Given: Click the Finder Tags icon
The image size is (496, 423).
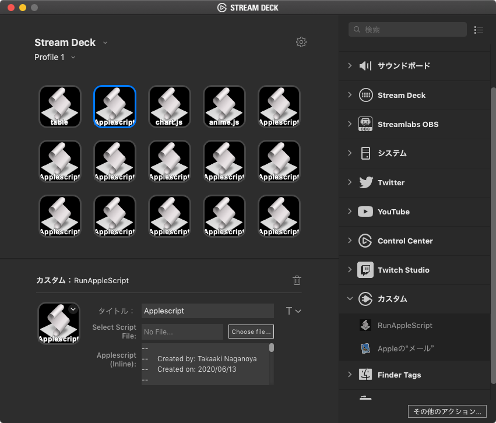Looking at the screenshot, I should point(365,375).
